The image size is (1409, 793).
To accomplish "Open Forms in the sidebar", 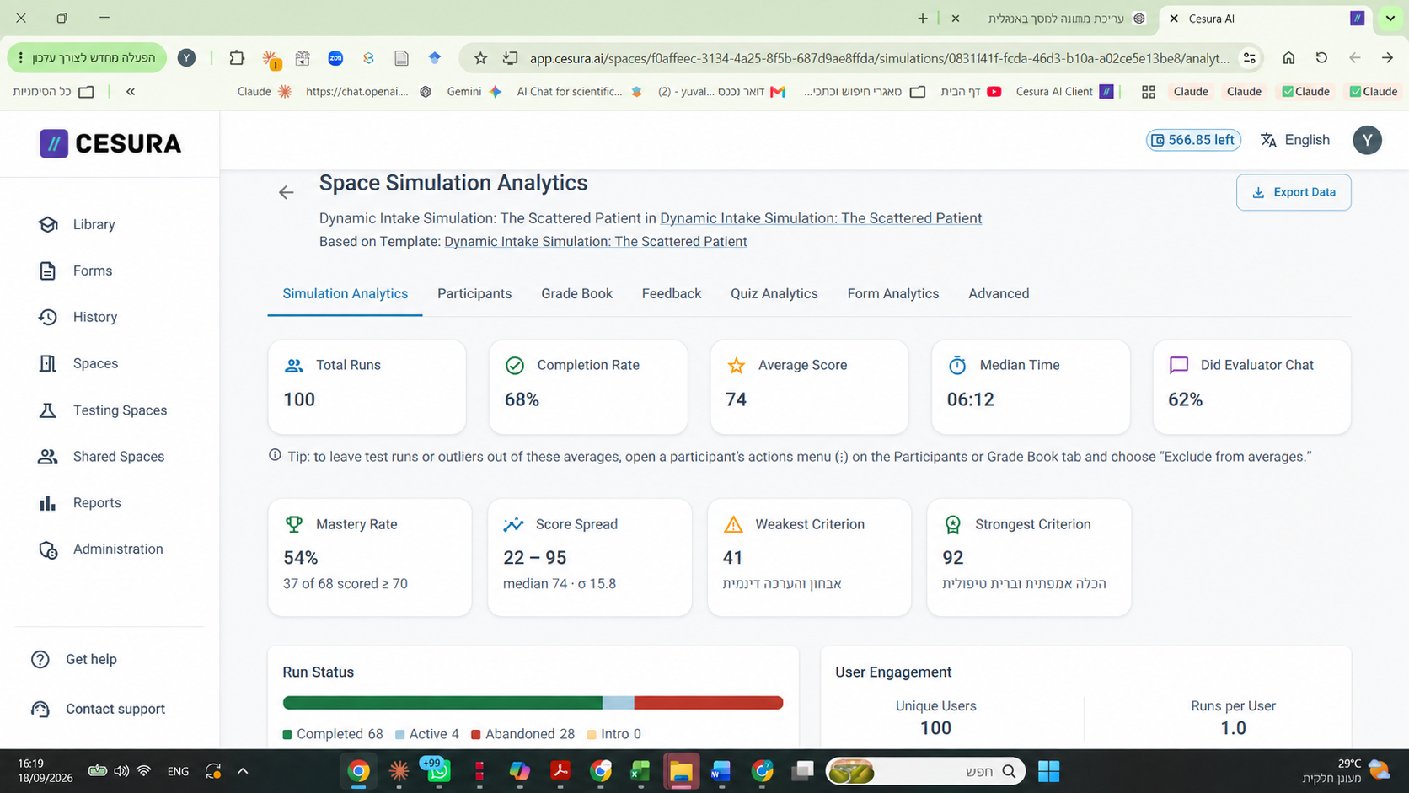I will (x=75, y=271).
